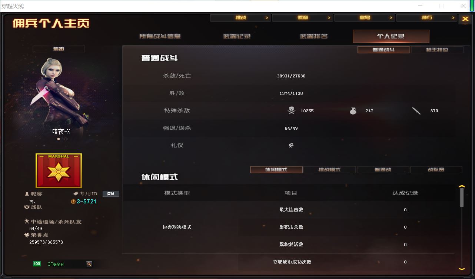Expand the 徽章 menu arrow

(x=329, y=18)
